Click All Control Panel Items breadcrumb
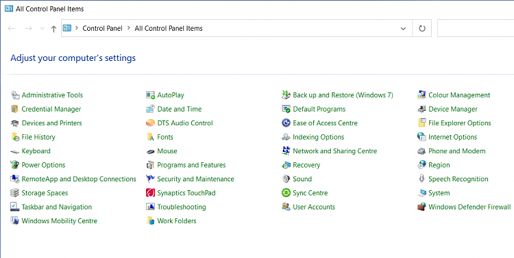 169,29
